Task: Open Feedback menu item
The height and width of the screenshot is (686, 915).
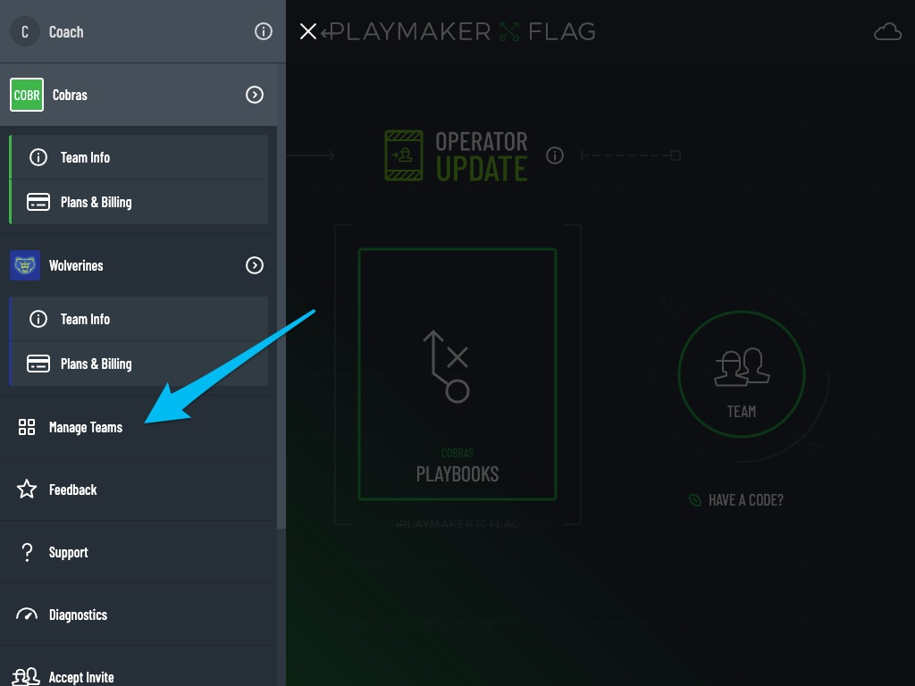Action: coord(139,489)
